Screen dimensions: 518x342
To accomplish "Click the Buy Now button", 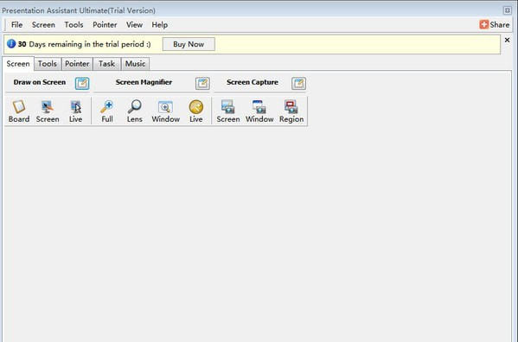I will pos(189,44).
